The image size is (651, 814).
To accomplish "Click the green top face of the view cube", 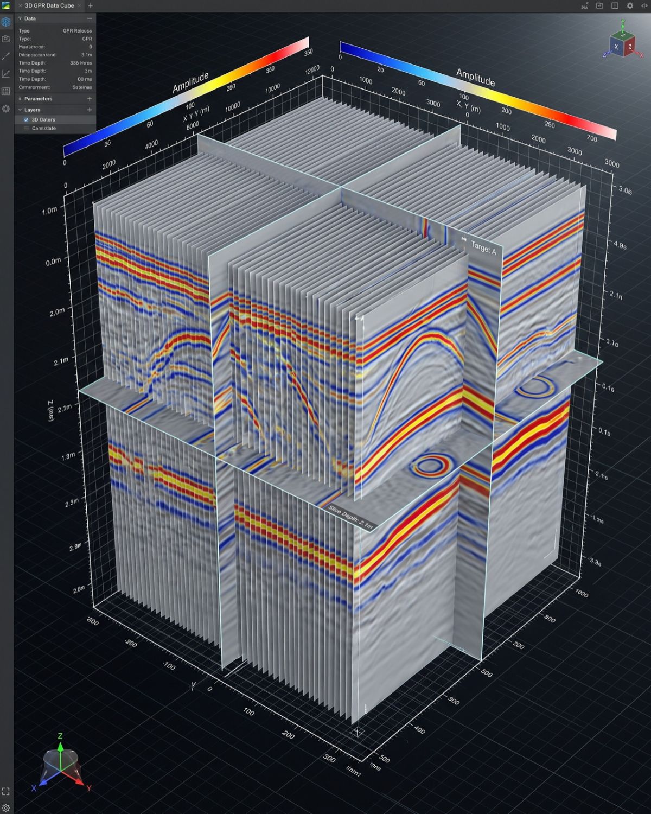I will click(x=623, y=36).
